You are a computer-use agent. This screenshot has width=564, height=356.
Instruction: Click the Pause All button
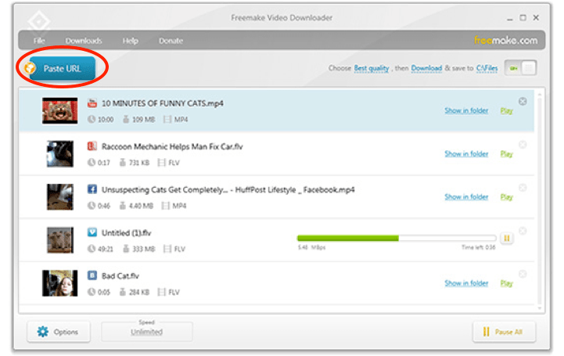503,332
